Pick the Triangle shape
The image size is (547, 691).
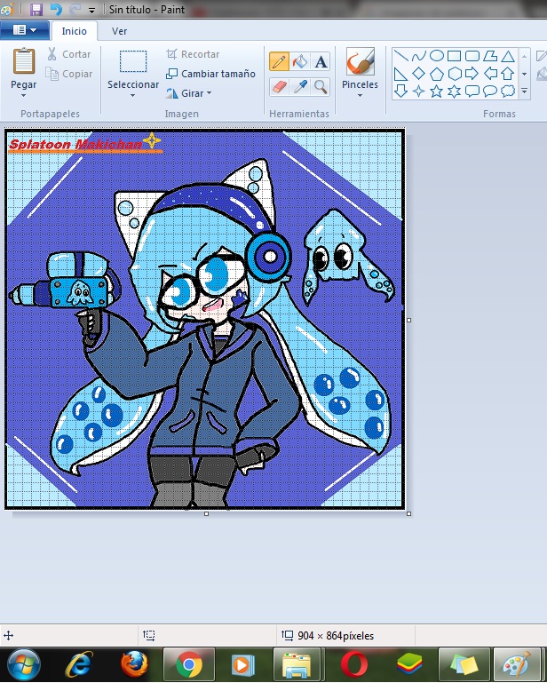[x=508, y=56]
